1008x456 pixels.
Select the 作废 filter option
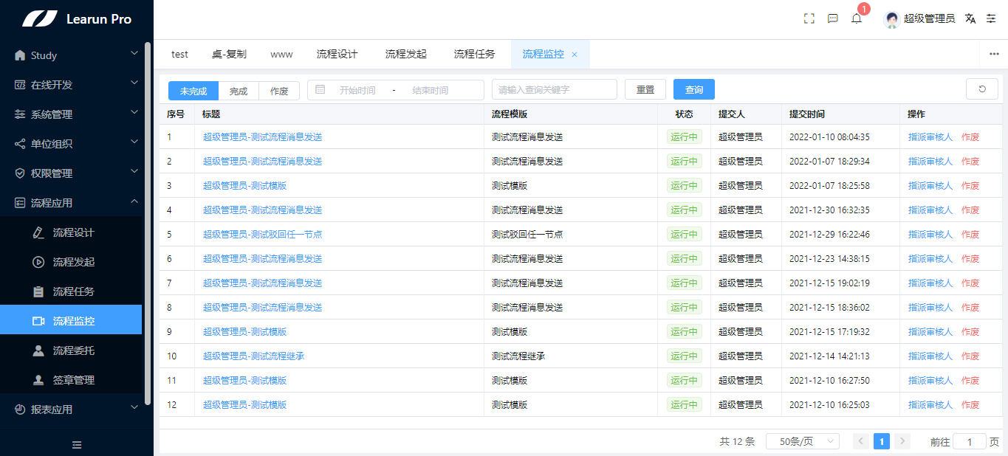click(279, 91)
